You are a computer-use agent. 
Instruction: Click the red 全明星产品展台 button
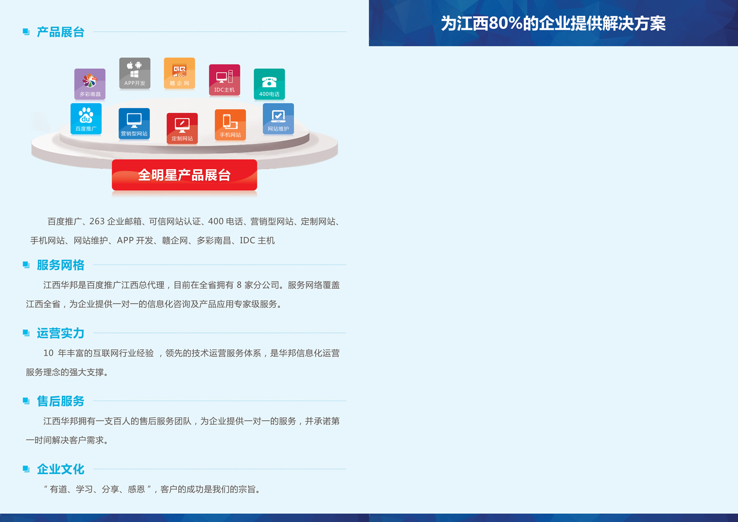pos(184,175)
